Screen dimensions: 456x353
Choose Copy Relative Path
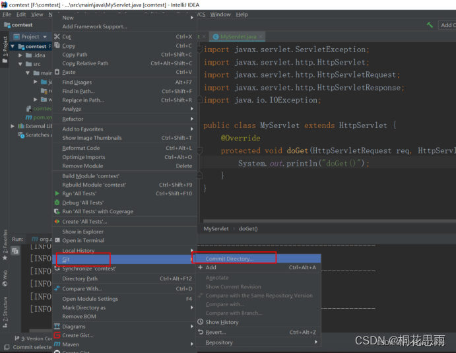(x=125, y=63)
